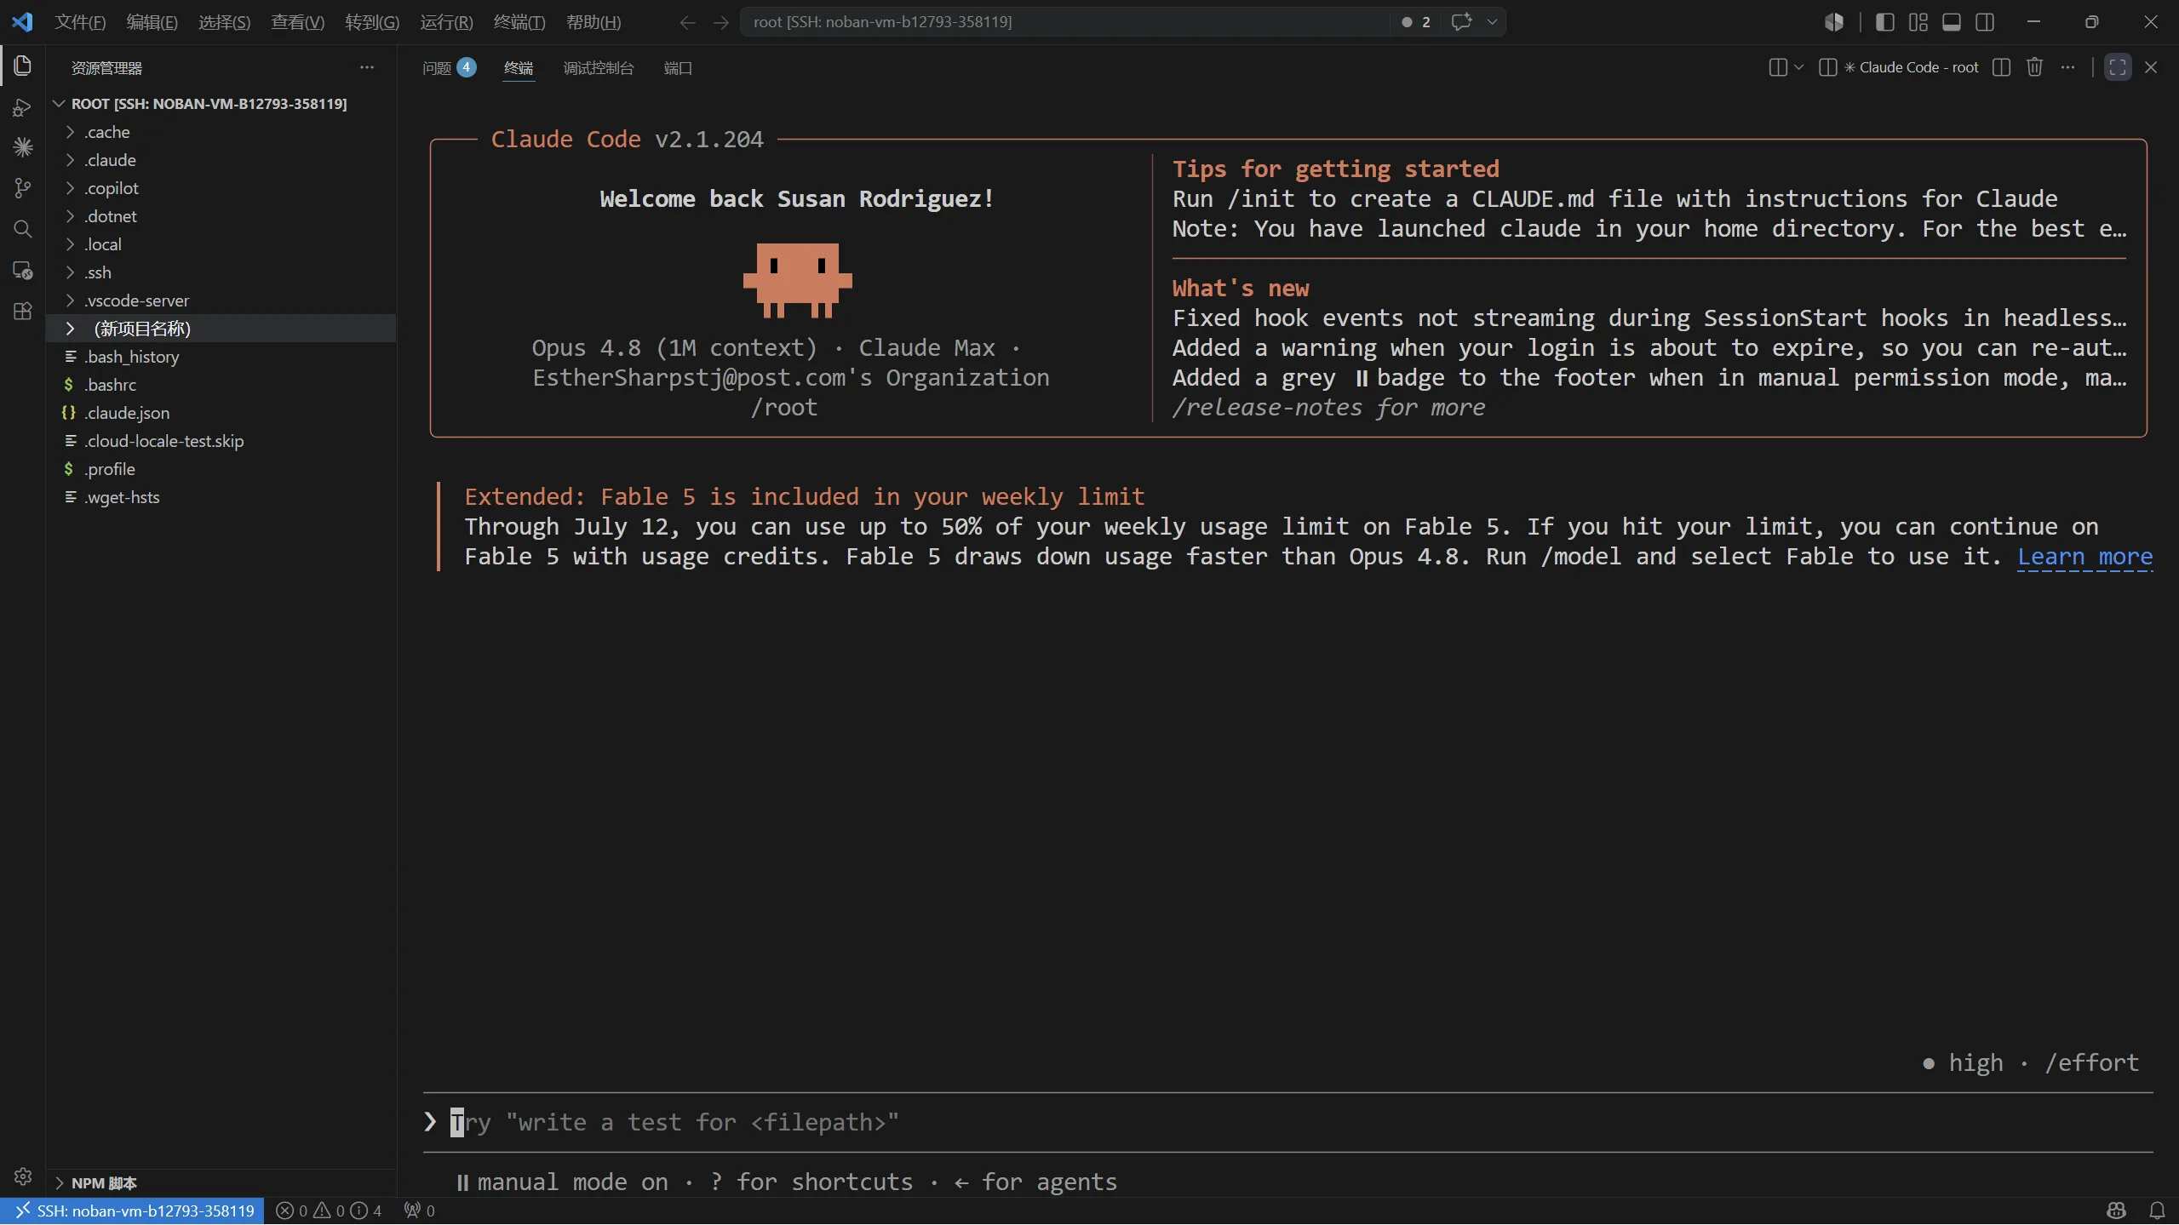Open the split terminal dropdown arrow

pos(1798,67)
